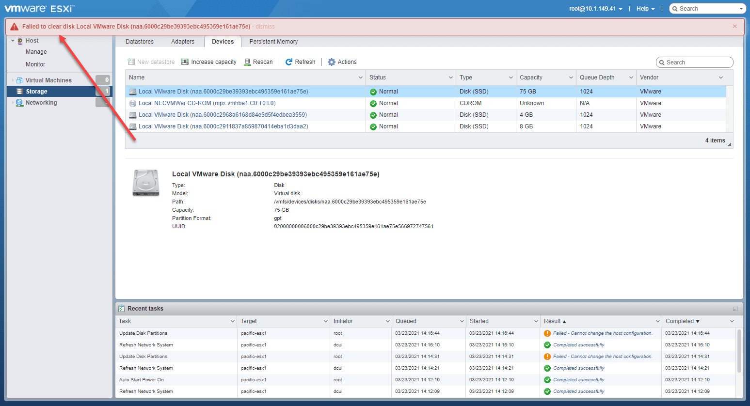Open the root@10.1.149.41 user dropdown
The image size is (750, 406).
(x=595, y=9)
